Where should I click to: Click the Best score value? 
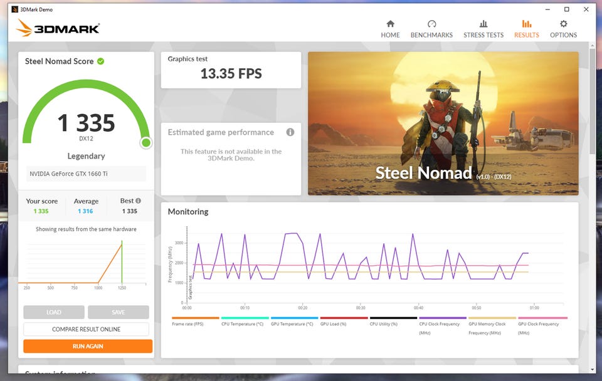pyautogui.click(x=129, y=211)
